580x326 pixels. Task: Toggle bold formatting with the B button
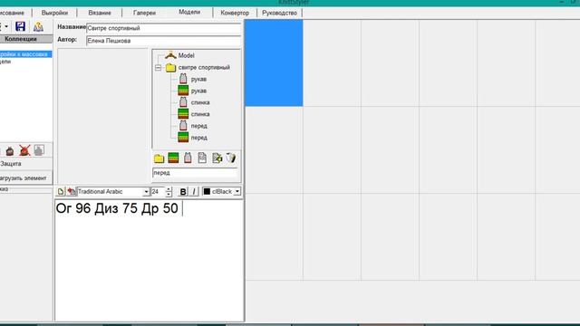(x=183, y=191)
